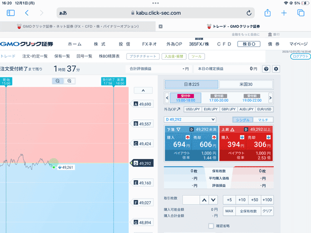Choose the 15:00-18:00 time slot
311x233 pixels.
pyautogui.click(x=186, y=98)
